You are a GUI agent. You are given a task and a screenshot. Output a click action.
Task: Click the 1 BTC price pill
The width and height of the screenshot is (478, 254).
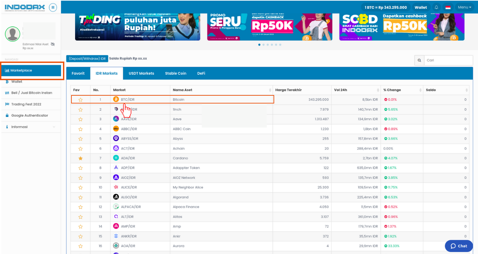(386, 7)
